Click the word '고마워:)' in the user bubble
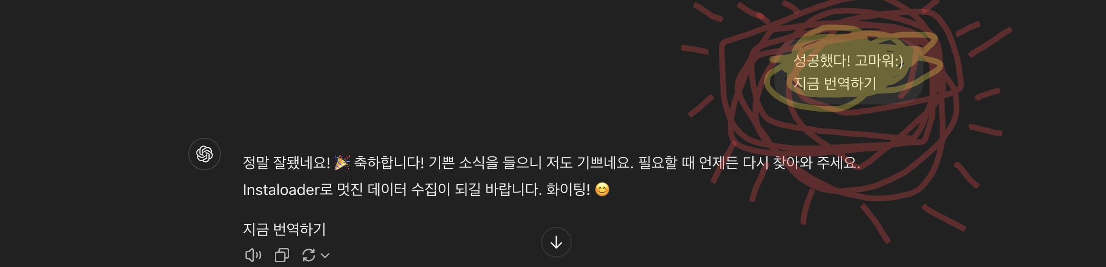The height and width of the screenshot is (267, 1106). [879, 61]
